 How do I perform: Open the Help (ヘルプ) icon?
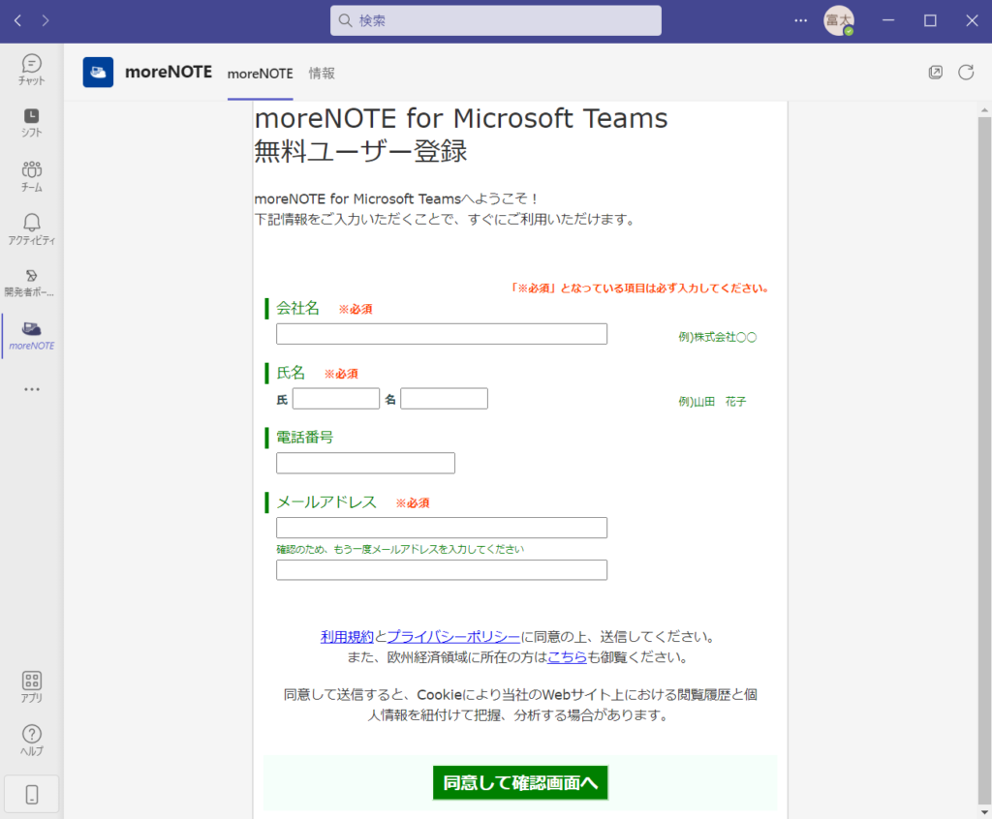point(32,741)
